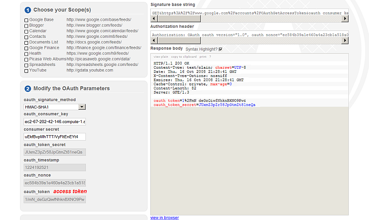Click 'copy to clipboard' in response toolbar

point(184,56)
